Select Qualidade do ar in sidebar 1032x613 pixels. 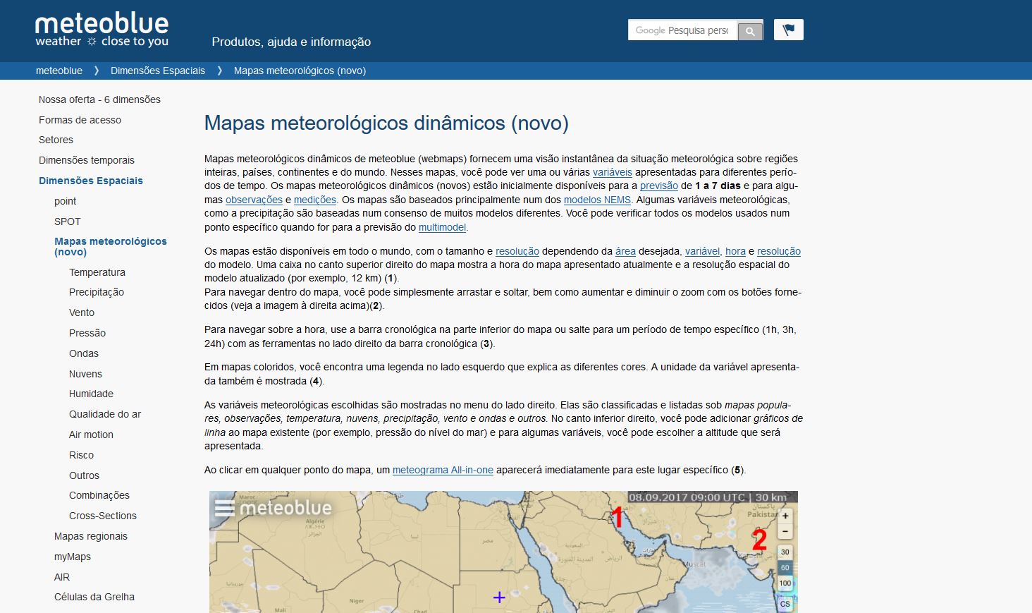[x=105, y=414]
